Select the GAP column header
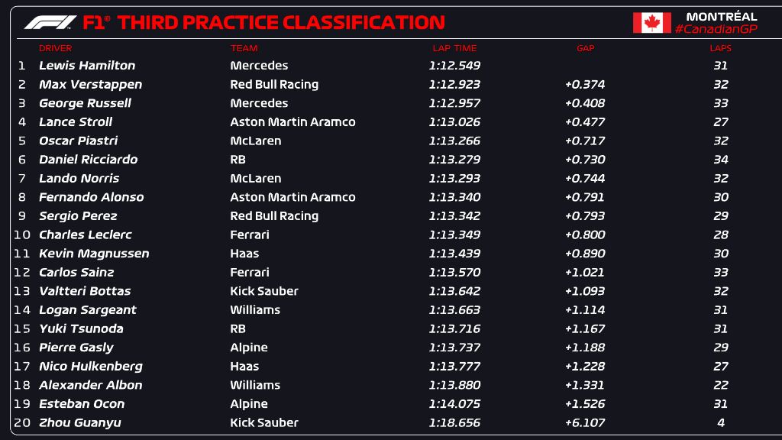 (585, 48)
